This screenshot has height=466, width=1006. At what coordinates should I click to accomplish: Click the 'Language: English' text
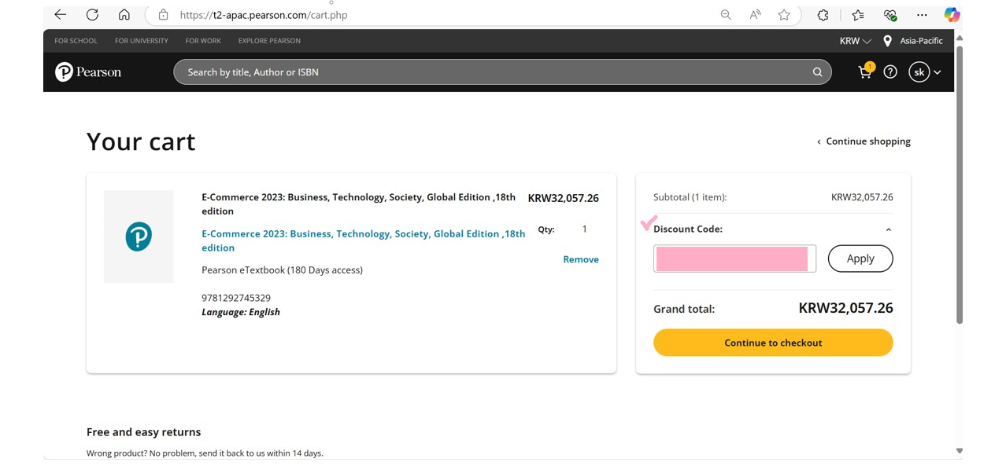point(241,312)
